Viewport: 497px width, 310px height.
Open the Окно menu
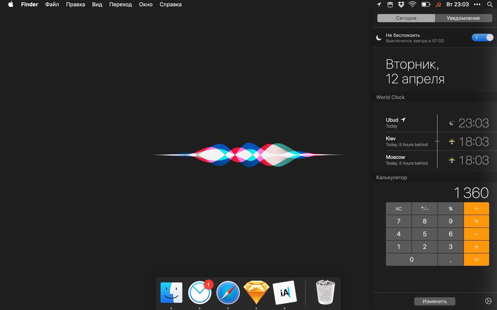[x=146, y=5]
